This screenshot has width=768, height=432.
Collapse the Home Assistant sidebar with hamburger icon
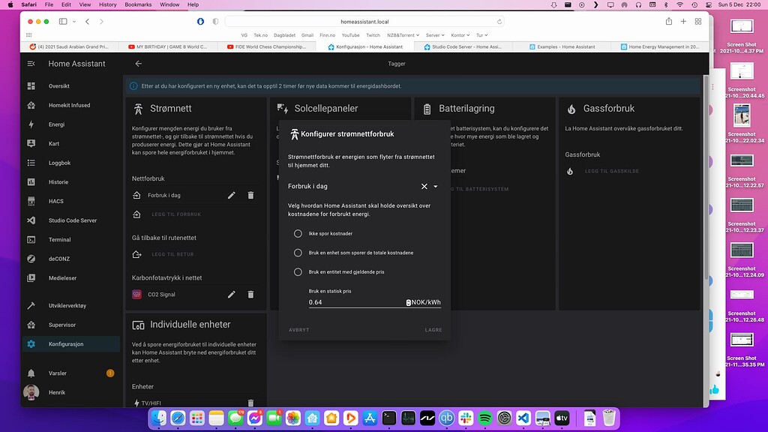[31, 63]
